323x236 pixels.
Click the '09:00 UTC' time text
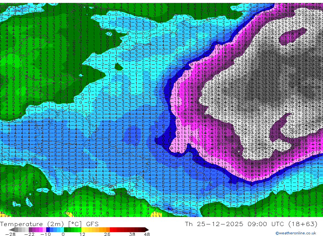(266, 224)
